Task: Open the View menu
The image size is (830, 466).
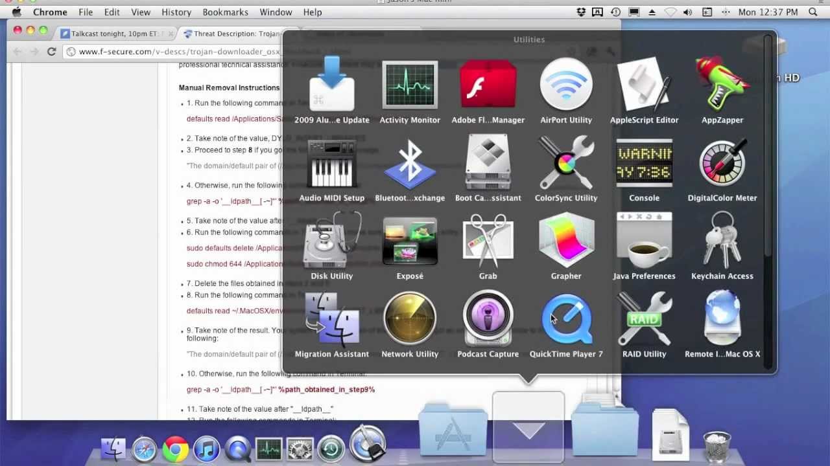Action: coord(141,12)
